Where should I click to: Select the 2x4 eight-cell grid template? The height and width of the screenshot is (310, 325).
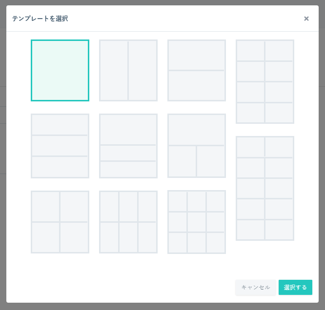pyautogui.click(x=265, y=81)
